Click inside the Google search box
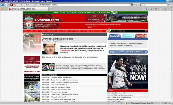This screenshot has width=173, height=105. pyautogui.click(x=154, y=5)
